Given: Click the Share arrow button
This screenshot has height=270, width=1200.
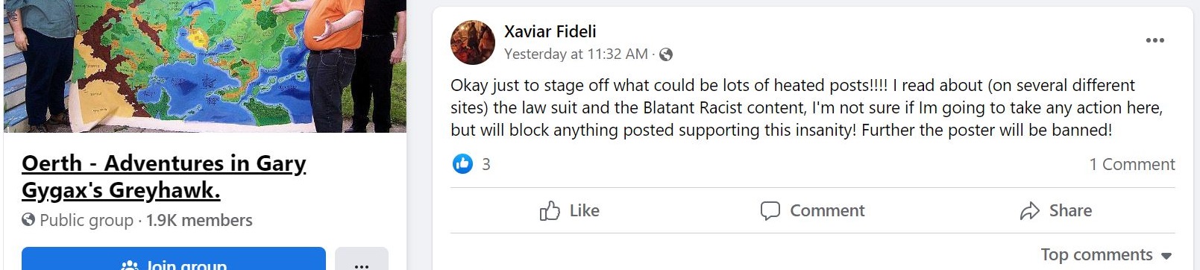Looking at the screenshot, I should pos(1055,210).
